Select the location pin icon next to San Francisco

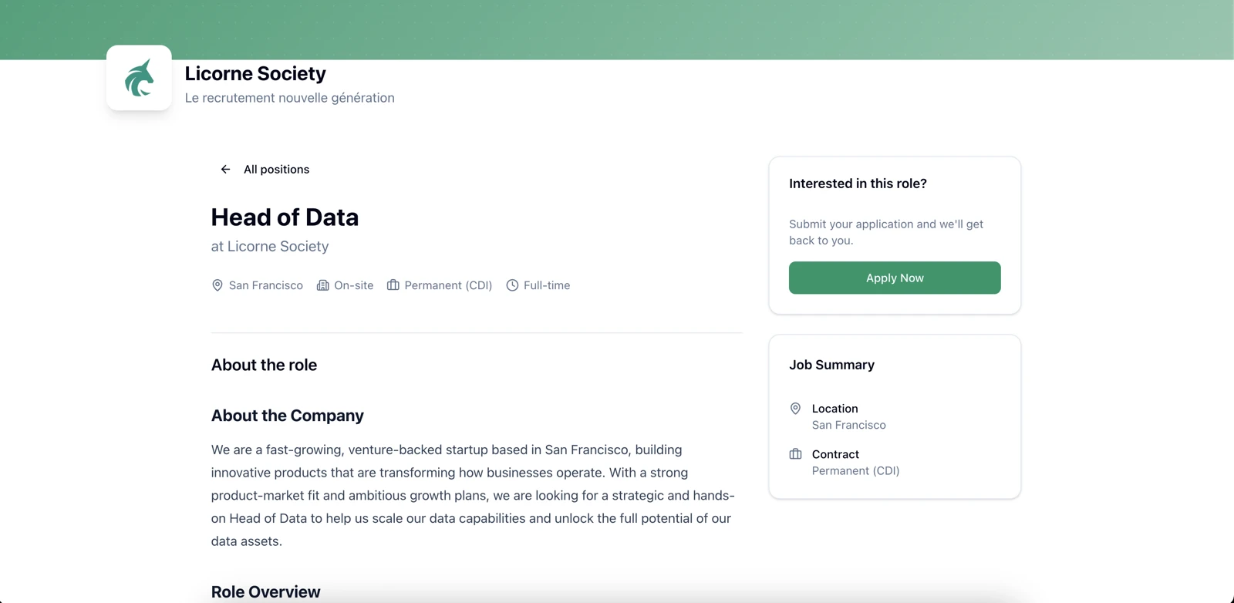click(x=217, y=285)
